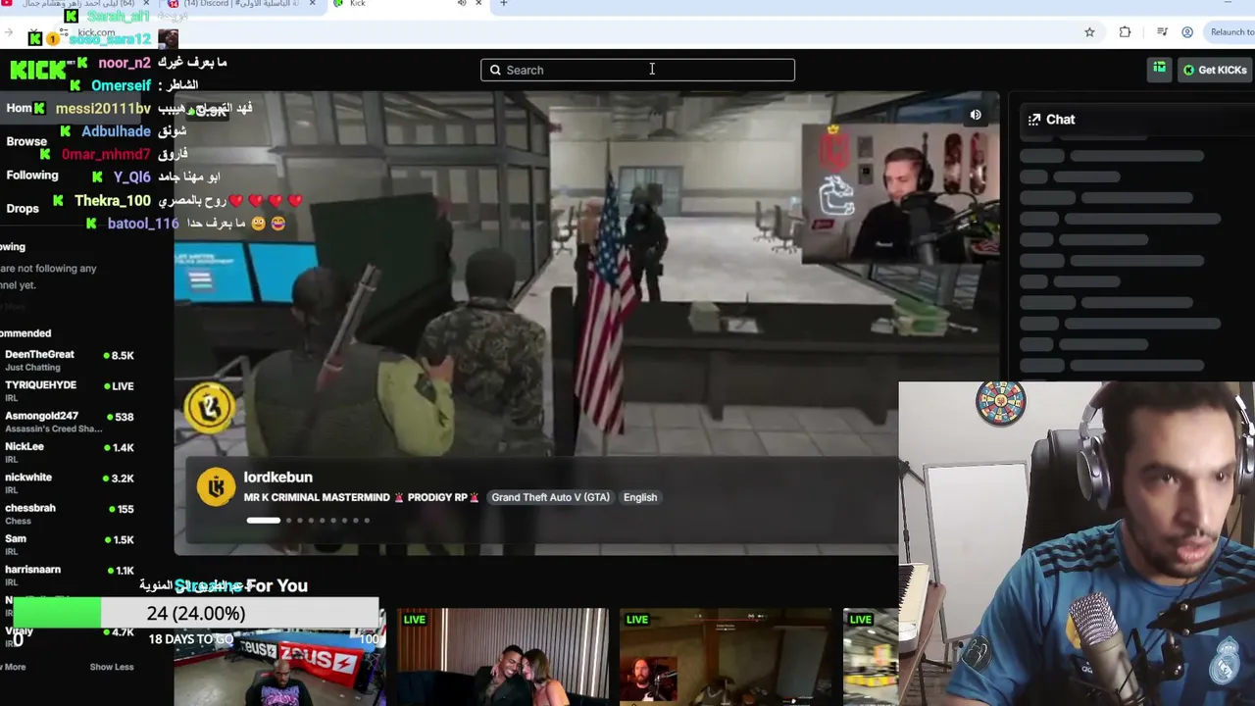1255x706 pixels.
Task: Open NickLee's recommended channel
Action: point(69,452)
